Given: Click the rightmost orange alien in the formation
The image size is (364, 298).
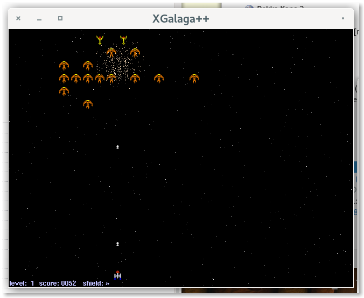Looking at the screenshot, I should point(194,79).
